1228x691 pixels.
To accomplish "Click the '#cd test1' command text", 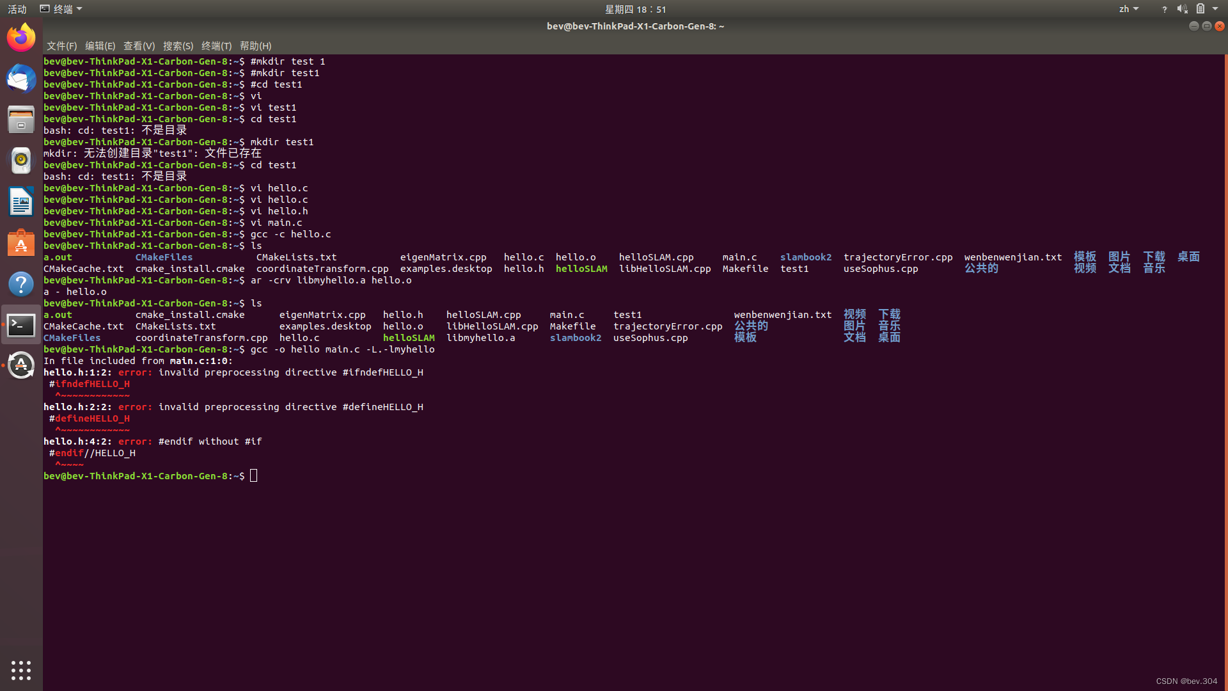I will [276, 84].
